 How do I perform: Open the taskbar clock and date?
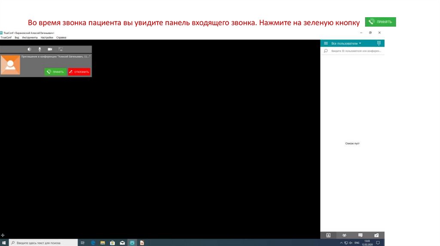point(367,243)
